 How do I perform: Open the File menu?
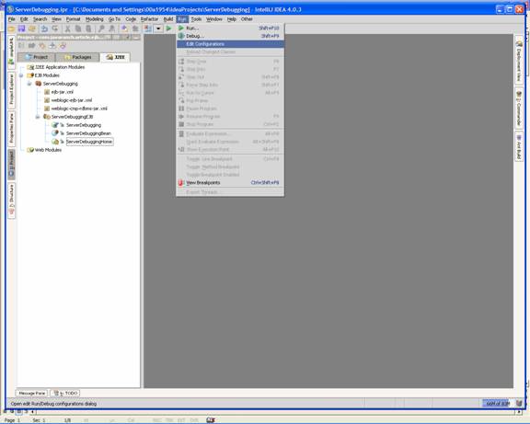tap(11, 19)
